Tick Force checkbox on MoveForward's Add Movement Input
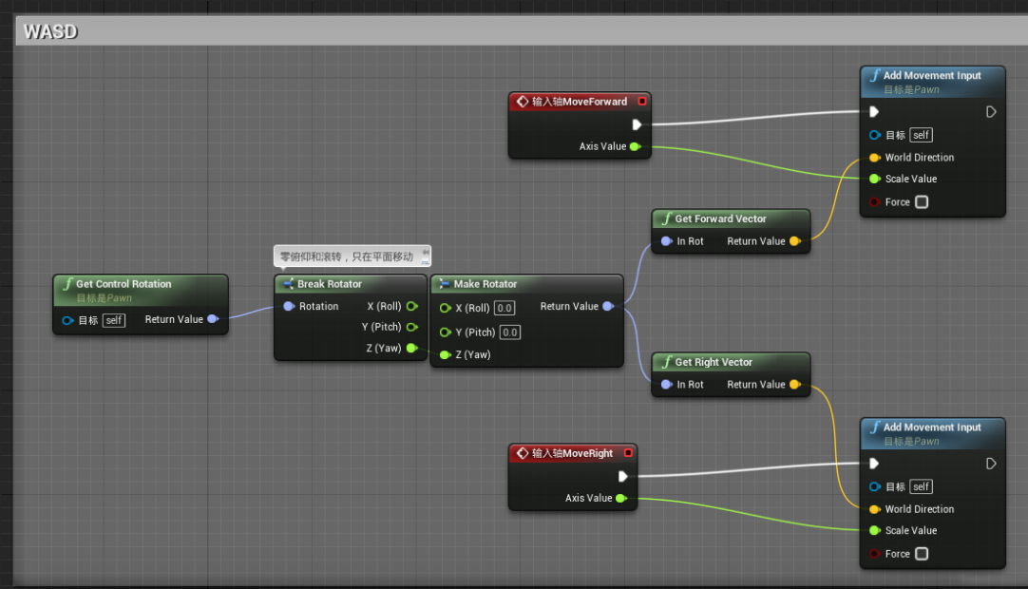The image size is (1028, 589). 922,202
